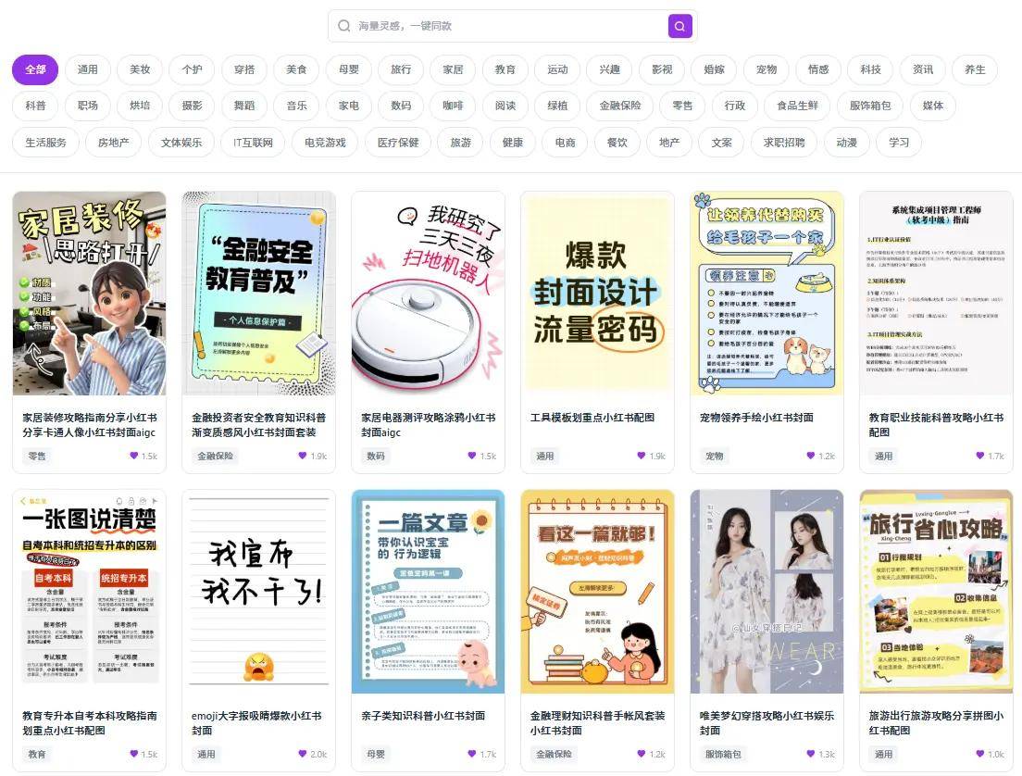Image resolution: width=1022 pixels, height=776 pixels.
Task: Open the 金融安全教育普及 template thumbnail
Action: click(258, 294)
